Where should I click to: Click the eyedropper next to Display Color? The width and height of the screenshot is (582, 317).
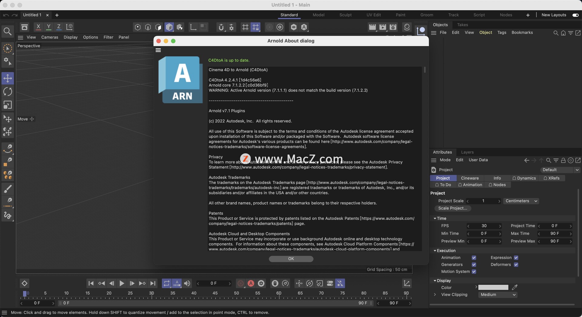[x=515, y=287]
